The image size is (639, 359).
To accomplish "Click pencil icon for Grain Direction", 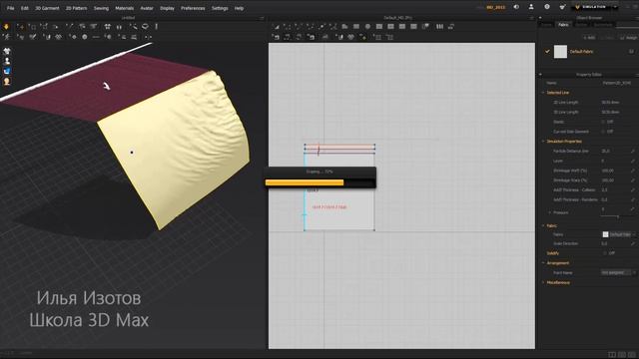I will click(x=633, y=243).
